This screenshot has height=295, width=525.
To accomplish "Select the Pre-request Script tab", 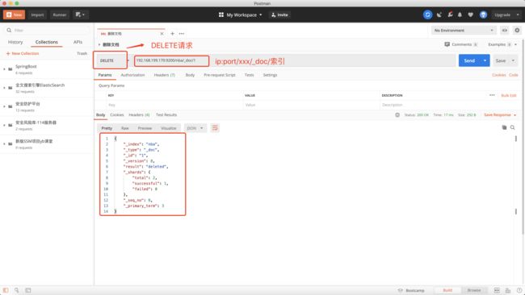I will click(x=220, y=75).
